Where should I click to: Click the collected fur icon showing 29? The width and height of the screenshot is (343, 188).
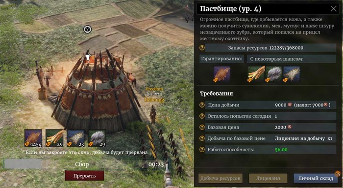pos(97,138)
